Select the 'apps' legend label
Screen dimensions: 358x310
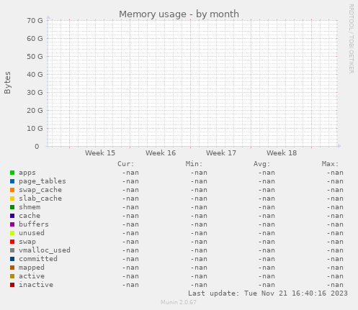(27, 173)
